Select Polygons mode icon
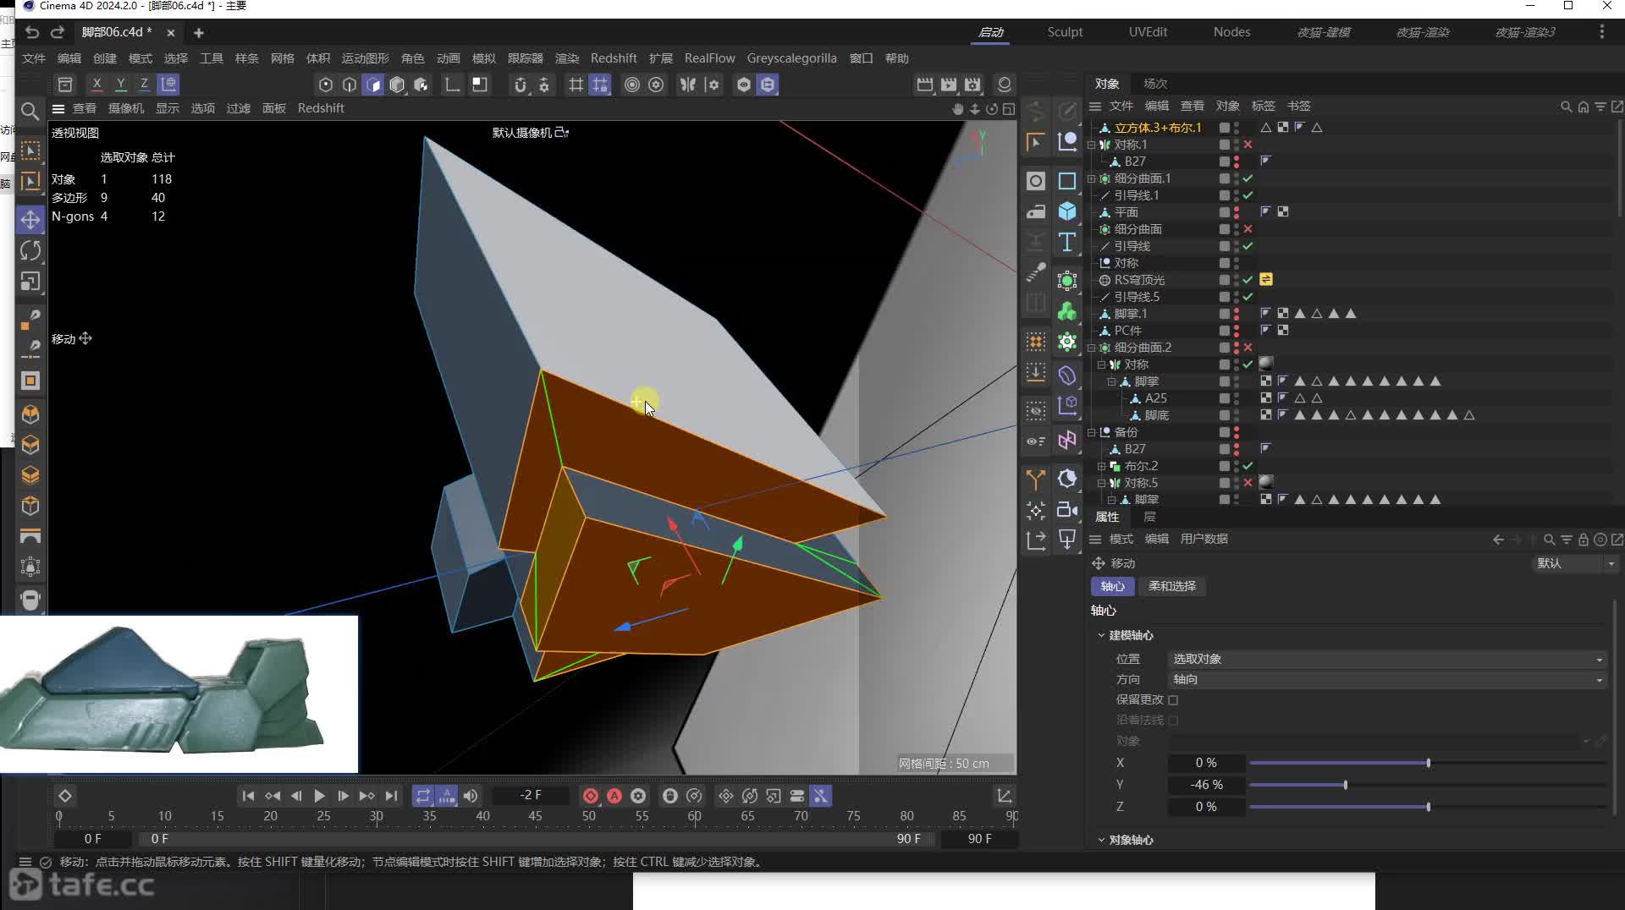This screenshot has height=910, width=1625. coord(373,85)
